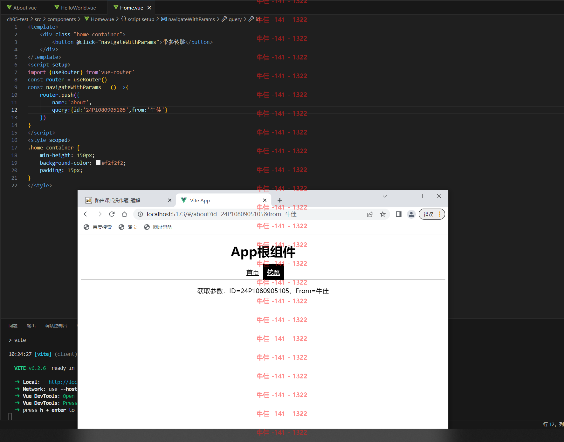
Task: Click the 错误 update button
Action: (x=429, y=214)
